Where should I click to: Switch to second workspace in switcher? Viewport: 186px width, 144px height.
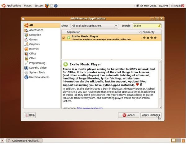pyautogui.click(x=178, y=141)
